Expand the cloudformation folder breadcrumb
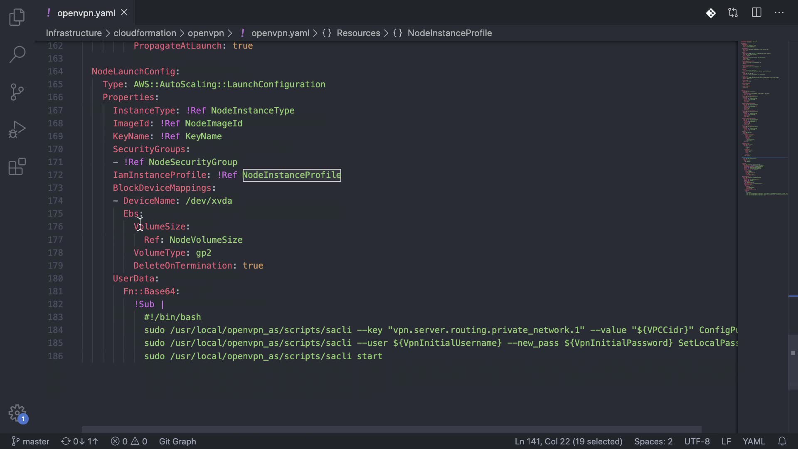Viewport: 798px width, 449px height. point(145,33)
